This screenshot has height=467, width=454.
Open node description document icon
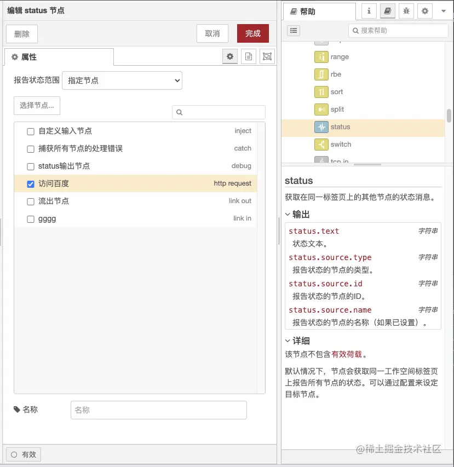[x=249, y=56]
